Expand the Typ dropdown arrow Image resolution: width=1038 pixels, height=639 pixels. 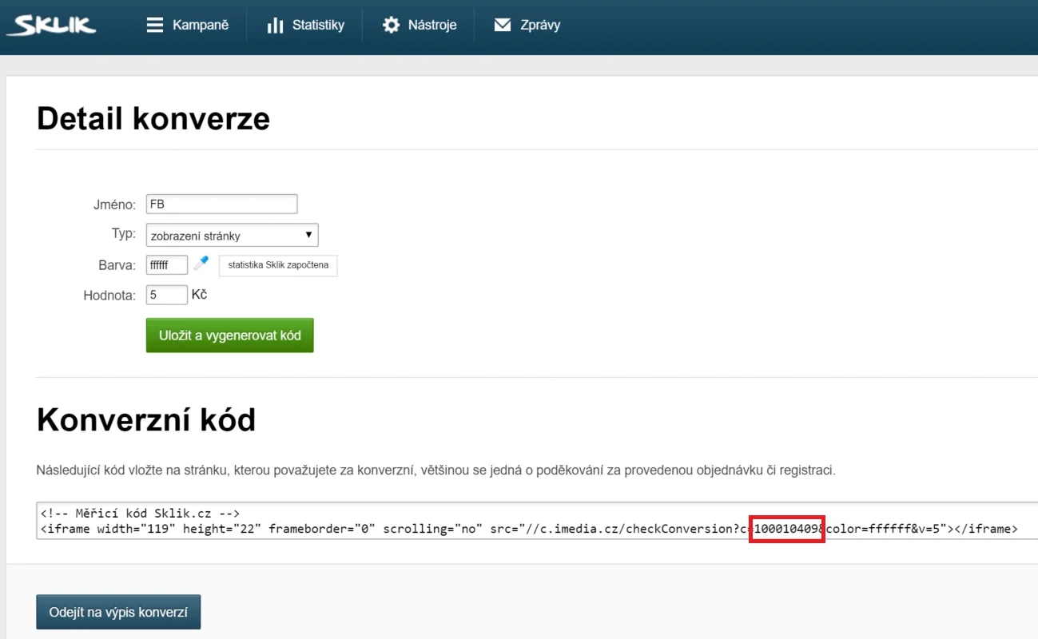pyautogui.click(x=309, y=236)
